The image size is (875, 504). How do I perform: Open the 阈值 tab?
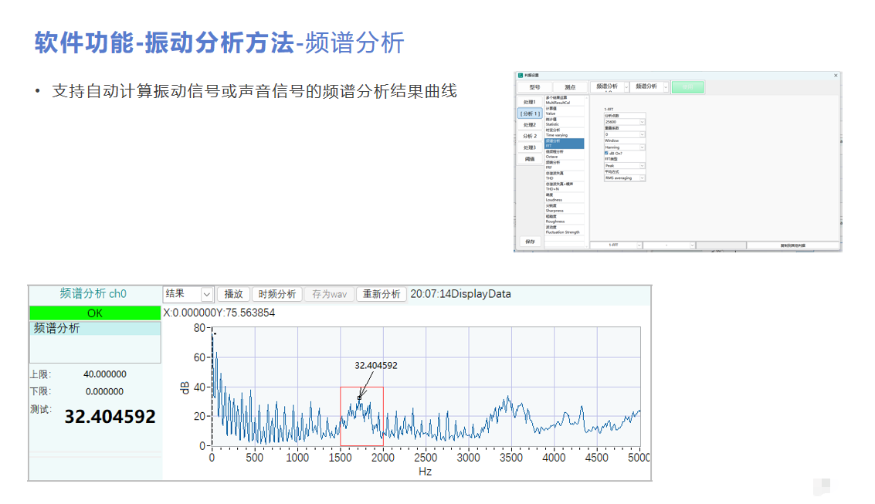coord(529,159)
